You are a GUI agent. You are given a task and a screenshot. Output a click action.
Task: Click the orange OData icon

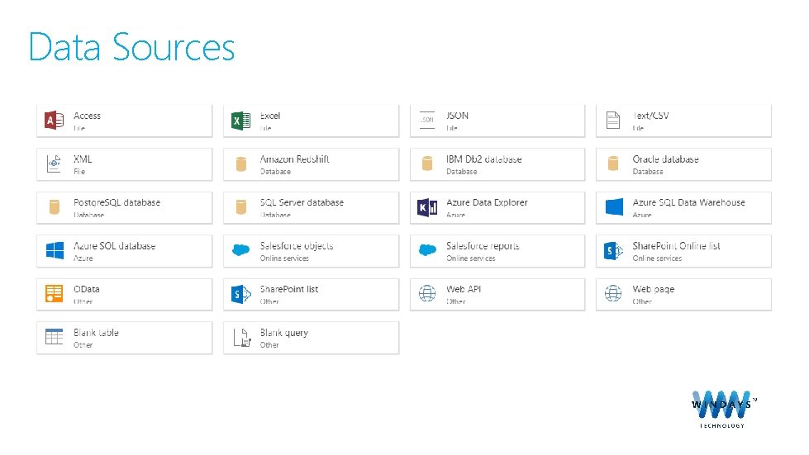pyautogui.click(x=55, y=294)
